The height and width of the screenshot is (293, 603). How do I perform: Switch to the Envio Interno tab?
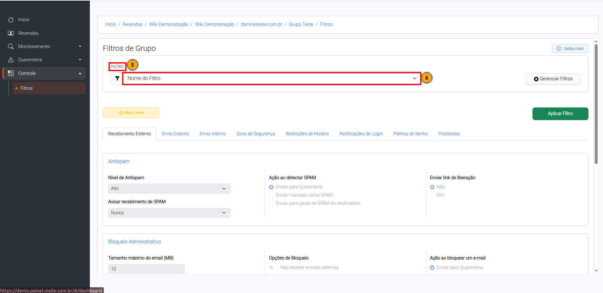[213, 134]
